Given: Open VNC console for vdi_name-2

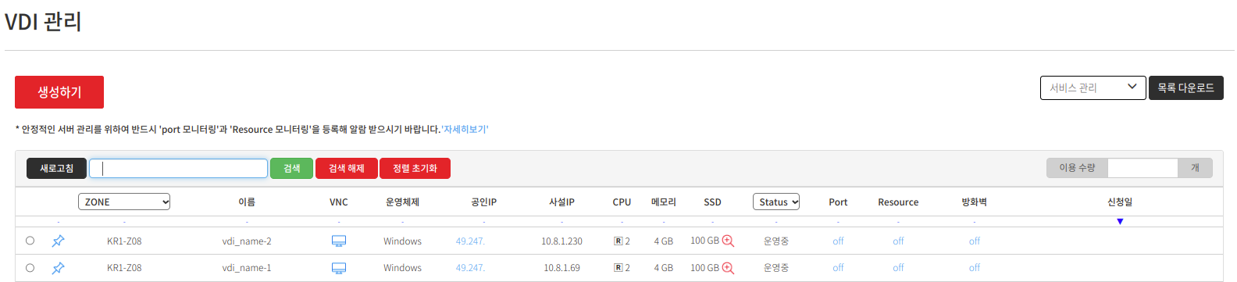Looking at the screenshot, I should point(339,241).
